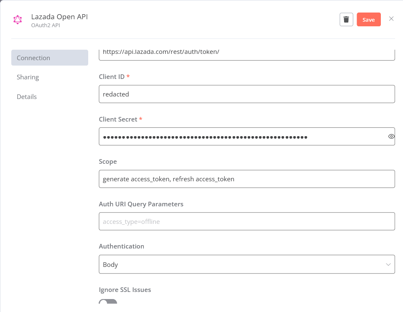The image size is (403, 312).
Task: Switch to the Sharing tab
Action: 28,77
